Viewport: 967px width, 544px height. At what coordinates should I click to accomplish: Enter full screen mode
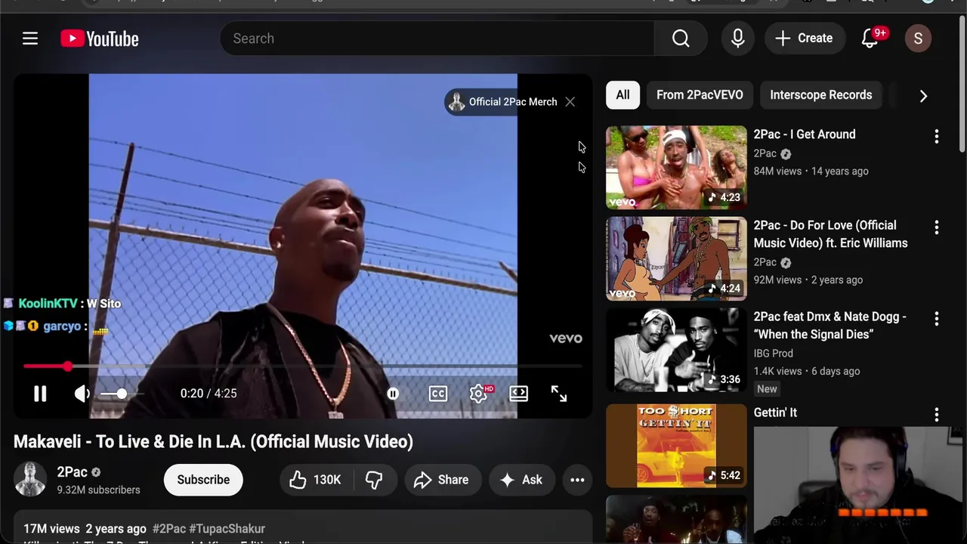point(559,394)
